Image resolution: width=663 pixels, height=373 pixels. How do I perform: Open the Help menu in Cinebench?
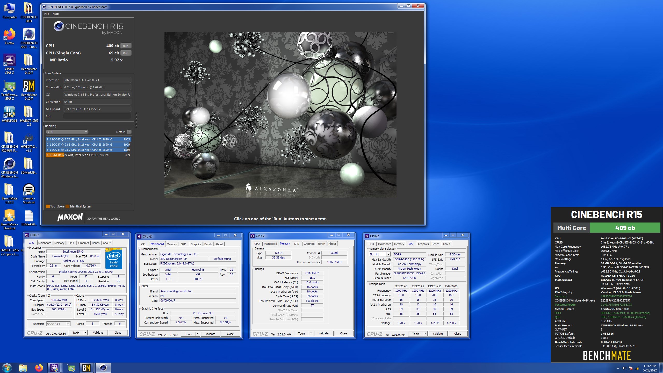coord(56,14)
